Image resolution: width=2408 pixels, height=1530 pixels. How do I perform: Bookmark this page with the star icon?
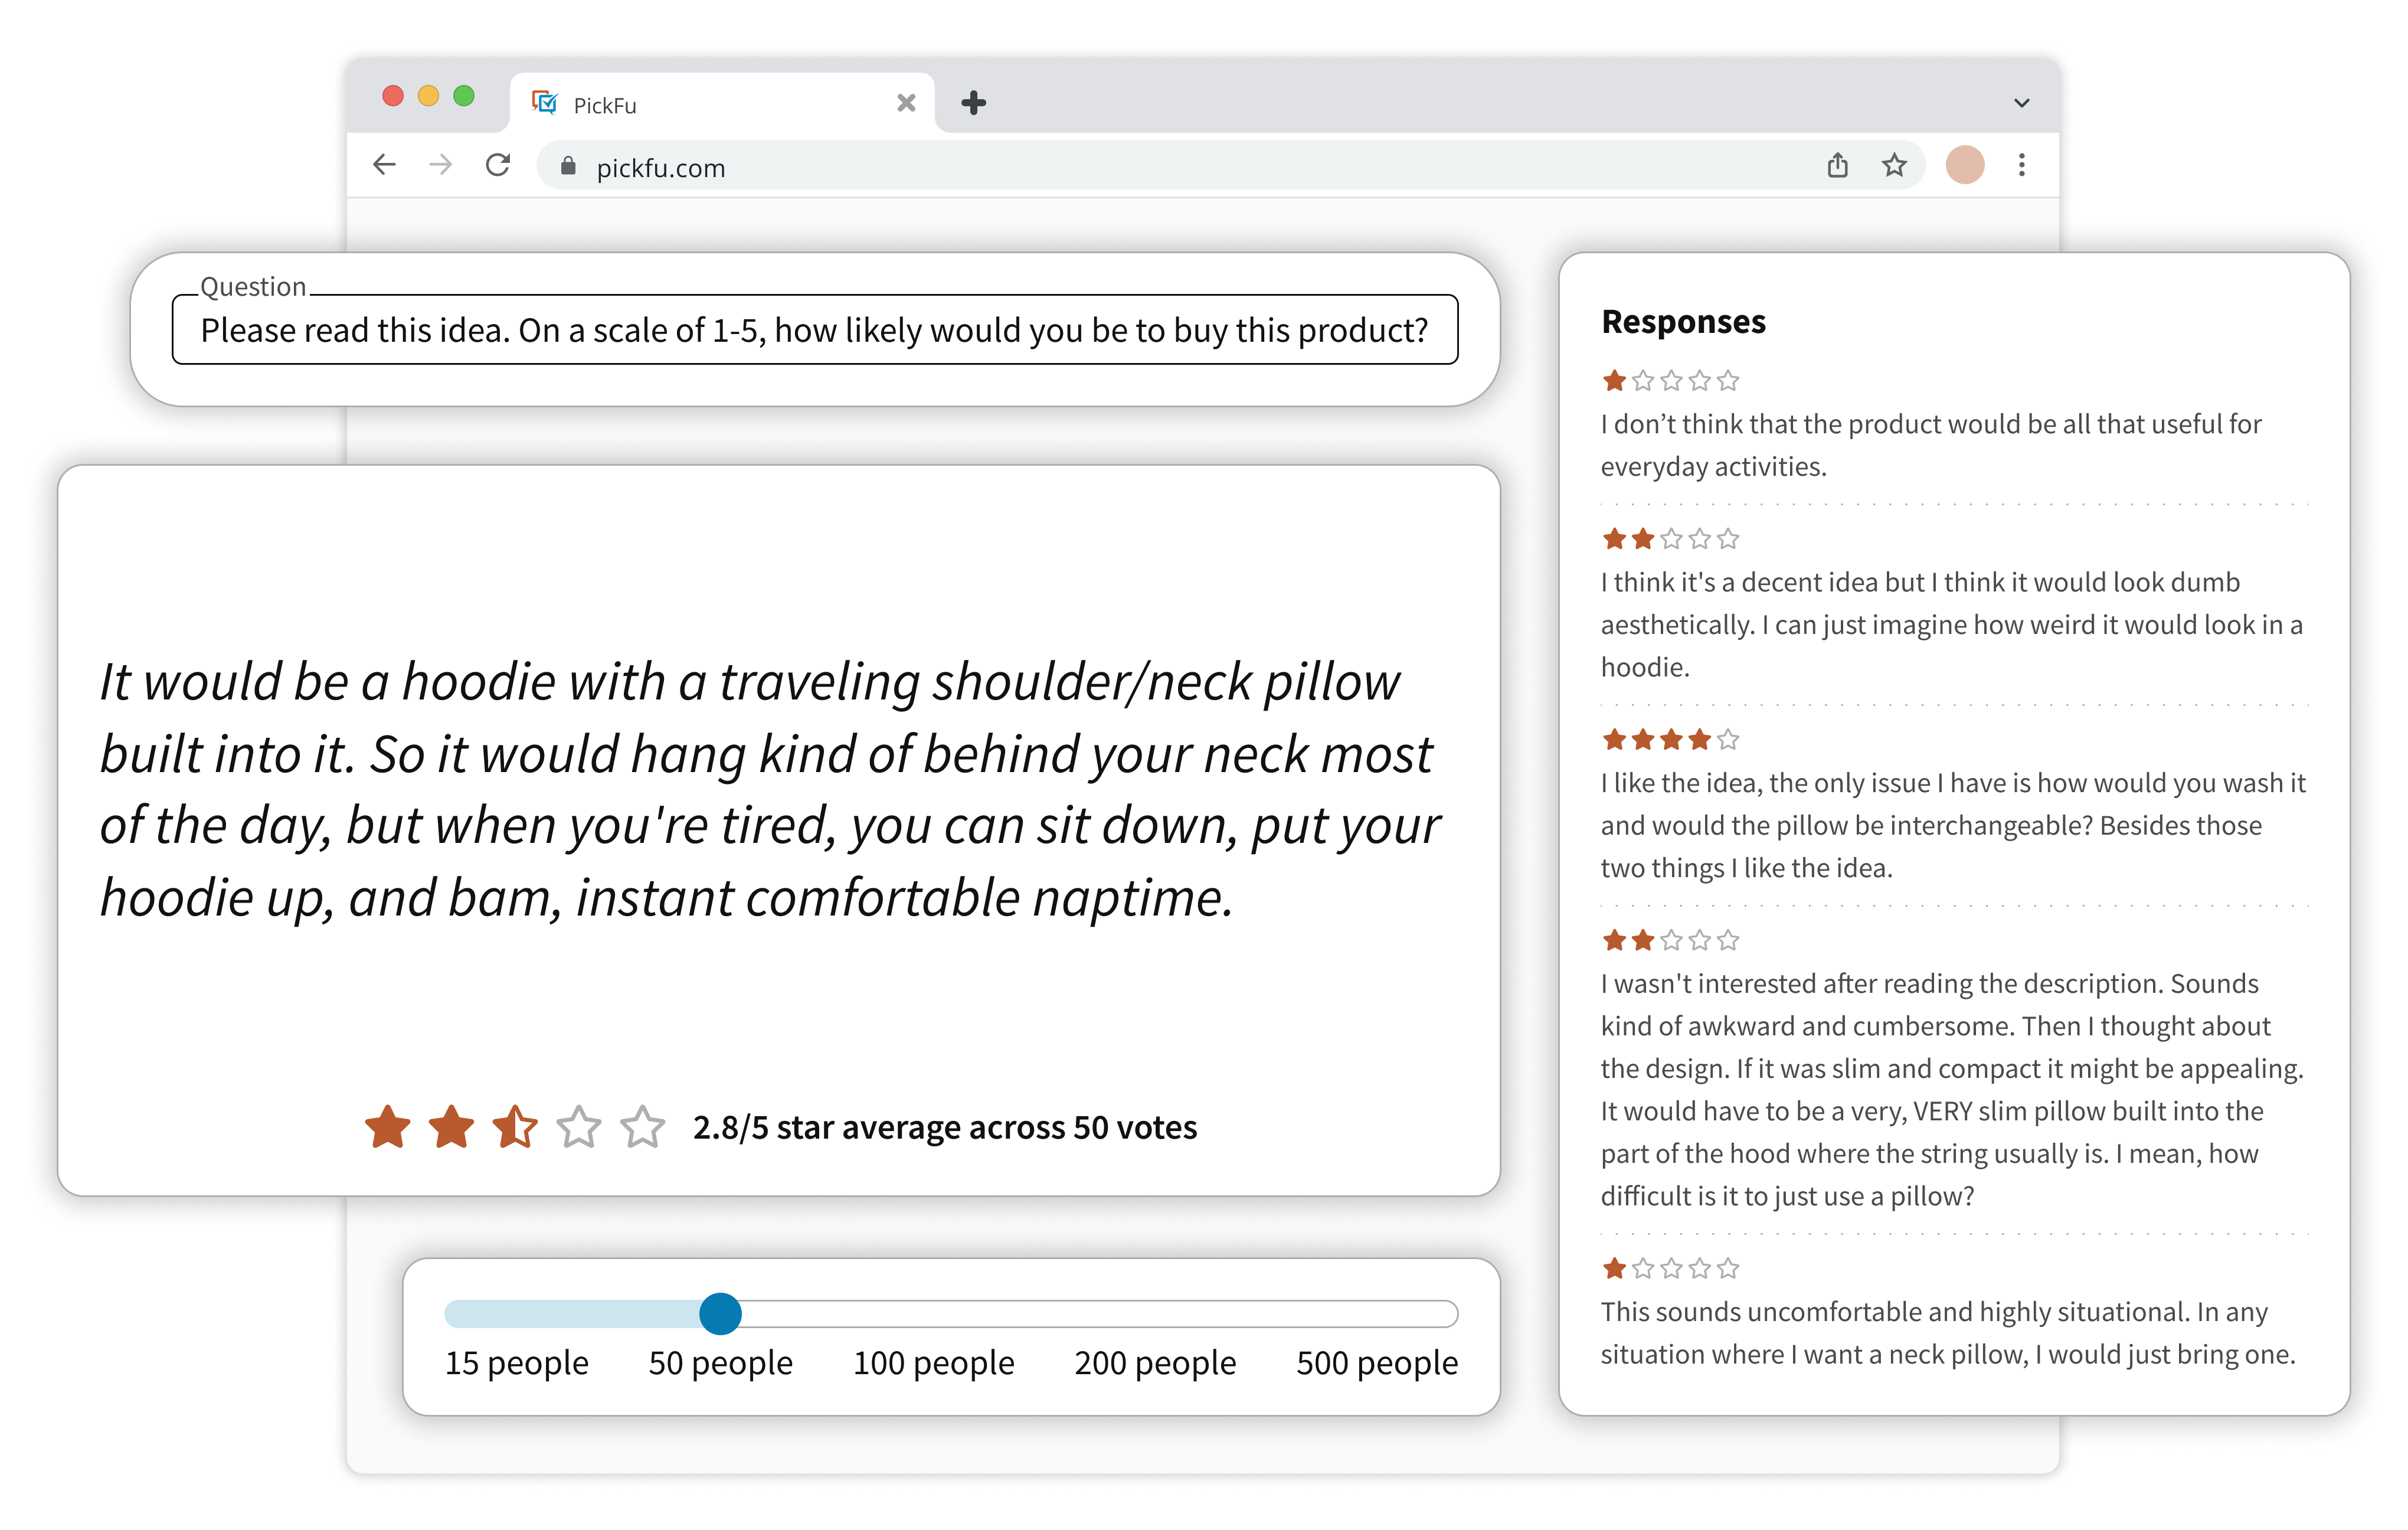pos(1894,165)
